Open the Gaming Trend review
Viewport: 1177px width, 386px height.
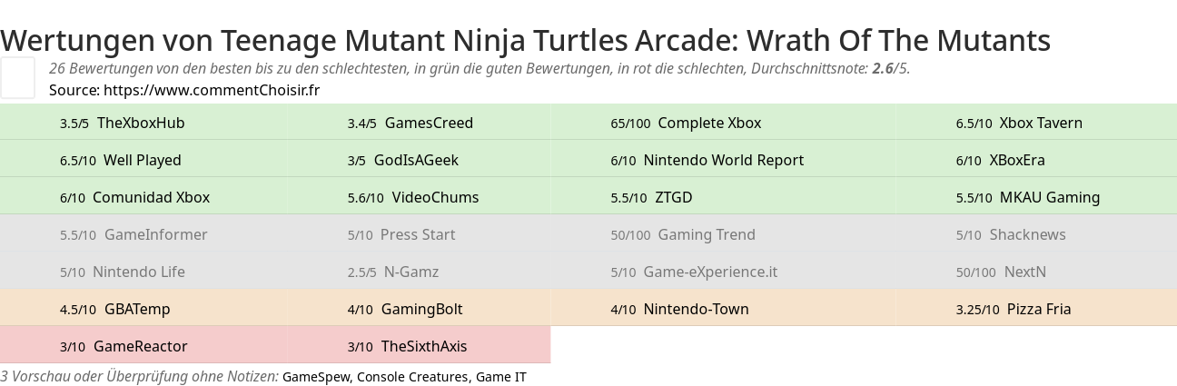706,234
